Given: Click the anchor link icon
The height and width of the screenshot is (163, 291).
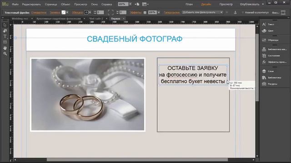Looking at the screenshot, I should [235, 12].
